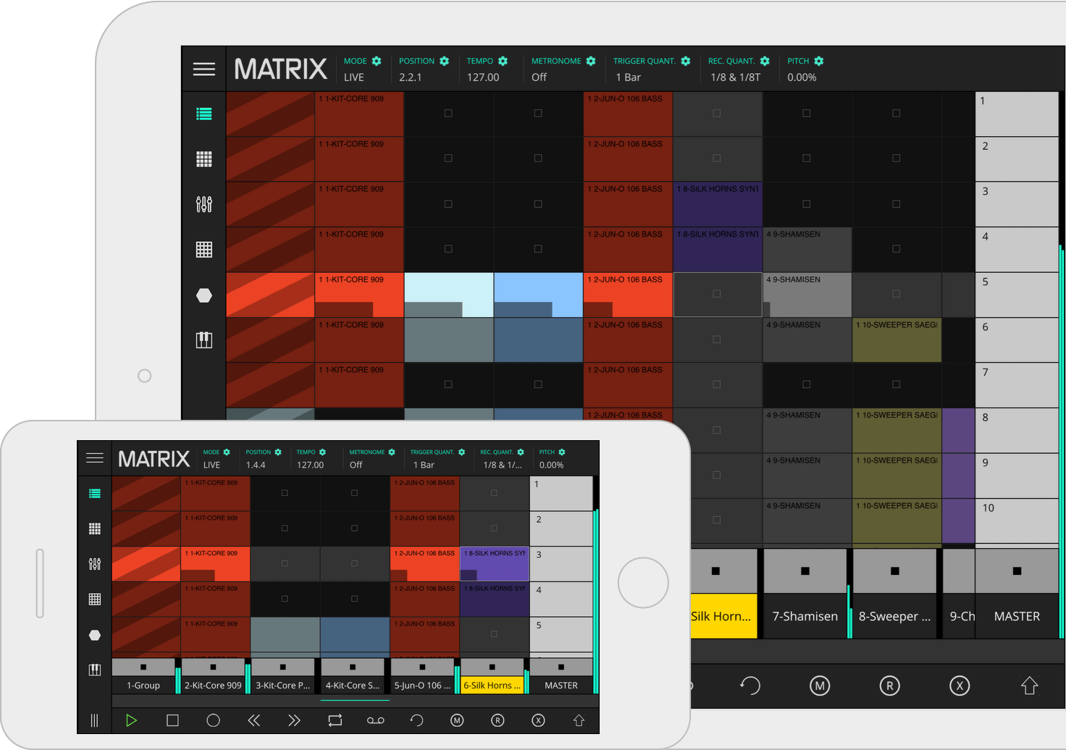Open METRONOME settings gear on tablet
The height and width of the screenshot is (750, 1066).
[591, 61]
